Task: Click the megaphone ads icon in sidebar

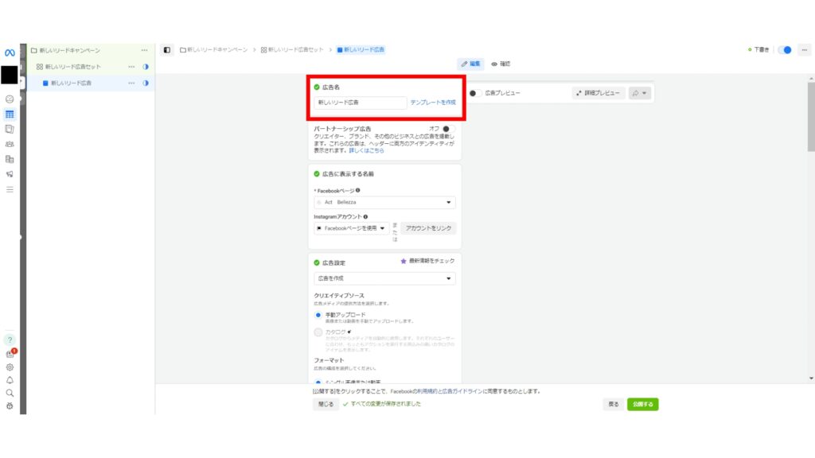Action: (x=10, y=174)
